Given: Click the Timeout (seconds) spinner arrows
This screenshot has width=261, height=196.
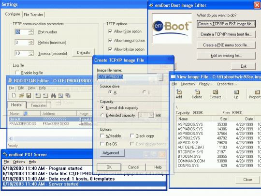Looking at the screenshot, I should tap(31, 53).
